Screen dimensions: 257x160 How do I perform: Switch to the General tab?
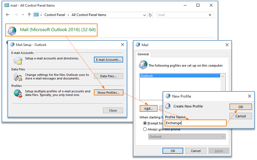click(143, 54)
